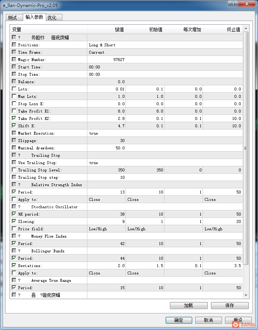Select Use Trailing Stop value true
The image size is (258, 330).
point(94,163)
